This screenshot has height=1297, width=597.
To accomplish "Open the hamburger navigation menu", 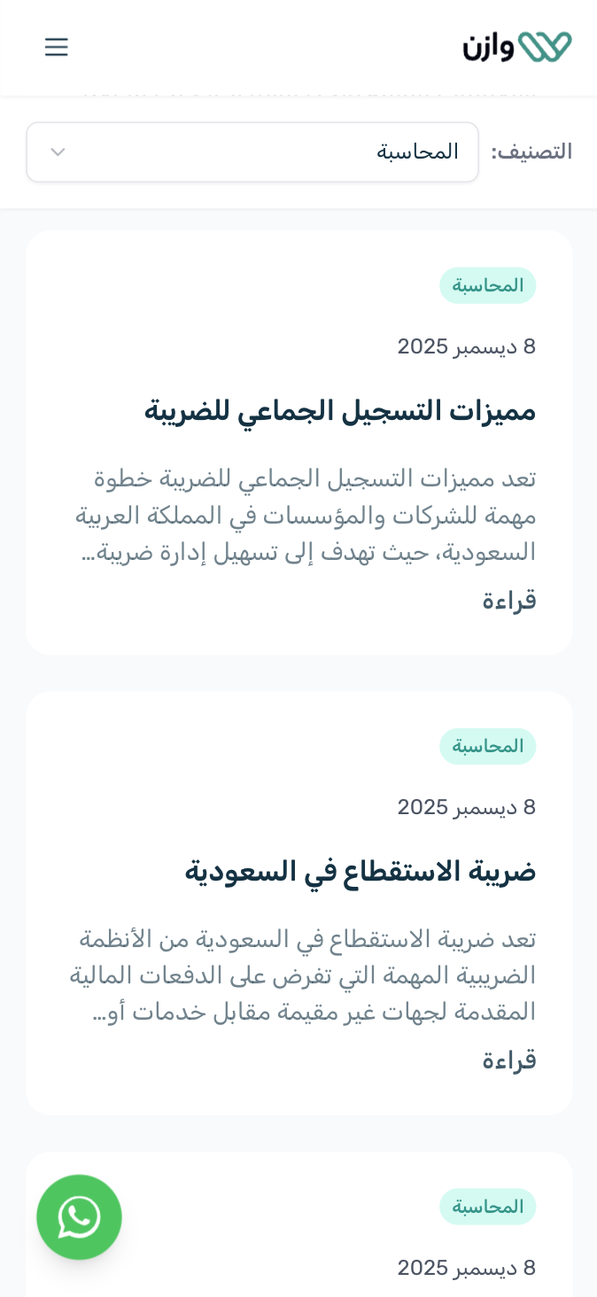I will tap(56, 47).
